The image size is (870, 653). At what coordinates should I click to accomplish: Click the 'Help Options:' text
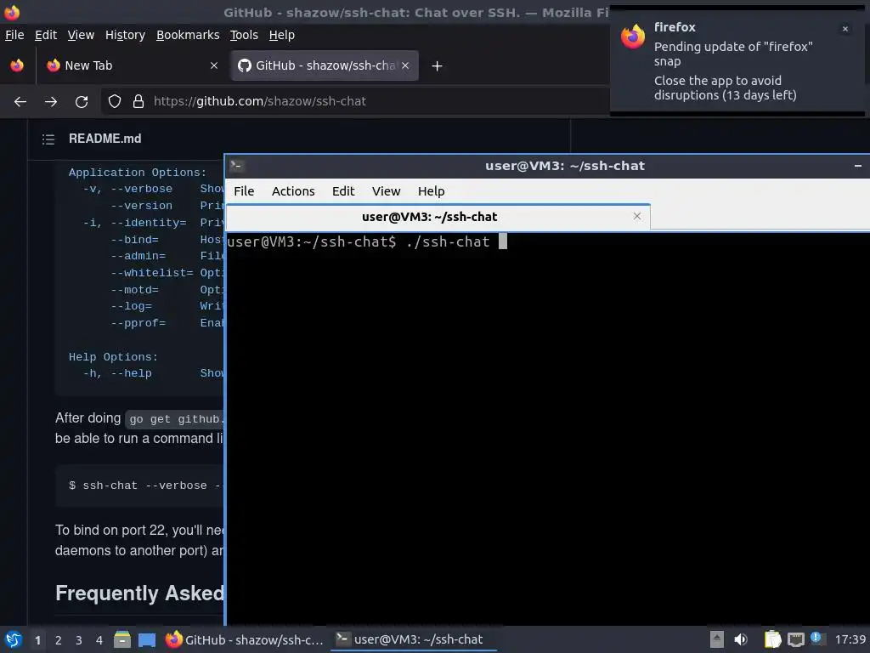click(113, 357)
